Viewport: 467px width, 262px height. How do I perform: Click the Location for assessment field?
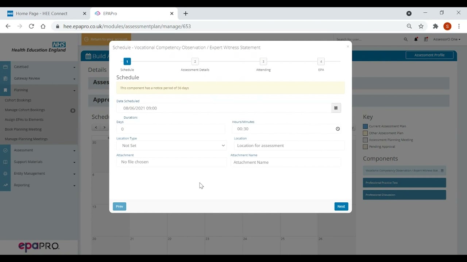pos(289,146)
